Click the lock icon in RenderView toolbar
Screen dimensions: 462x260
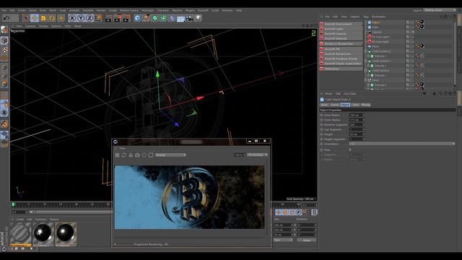click(x=131, y=155)
